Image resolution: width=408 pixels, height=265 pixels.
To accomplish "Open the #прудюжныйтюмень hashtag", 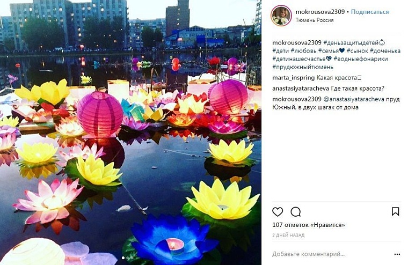I will click(303, 67).
